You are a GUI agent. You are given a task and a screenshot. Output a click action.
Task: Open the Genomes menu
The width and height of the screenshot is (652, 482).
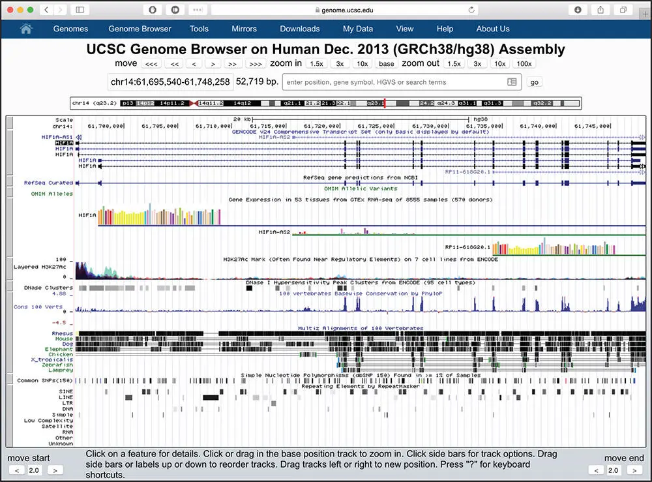pyautogui.click(x=70, y=29)
